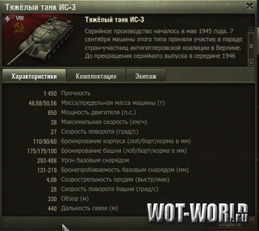Click the tier VIII label icon

(x=20, y=18)
